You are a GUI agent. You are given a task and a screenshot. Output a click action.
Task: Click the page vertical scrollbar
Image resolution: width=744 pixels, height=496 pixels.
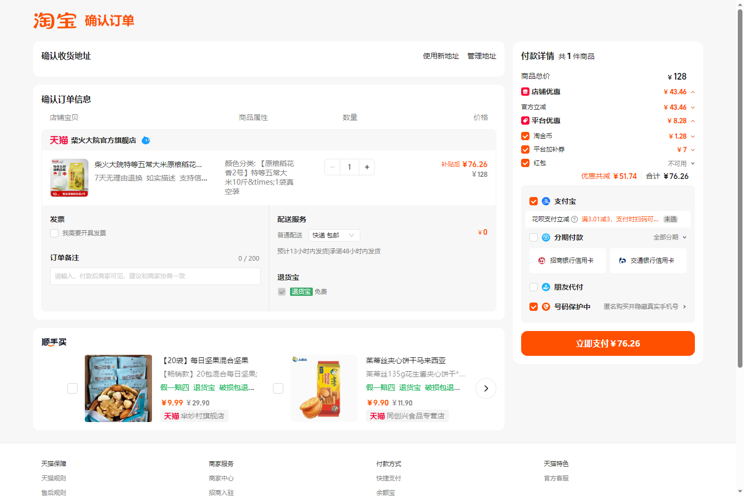coord(740,189)
